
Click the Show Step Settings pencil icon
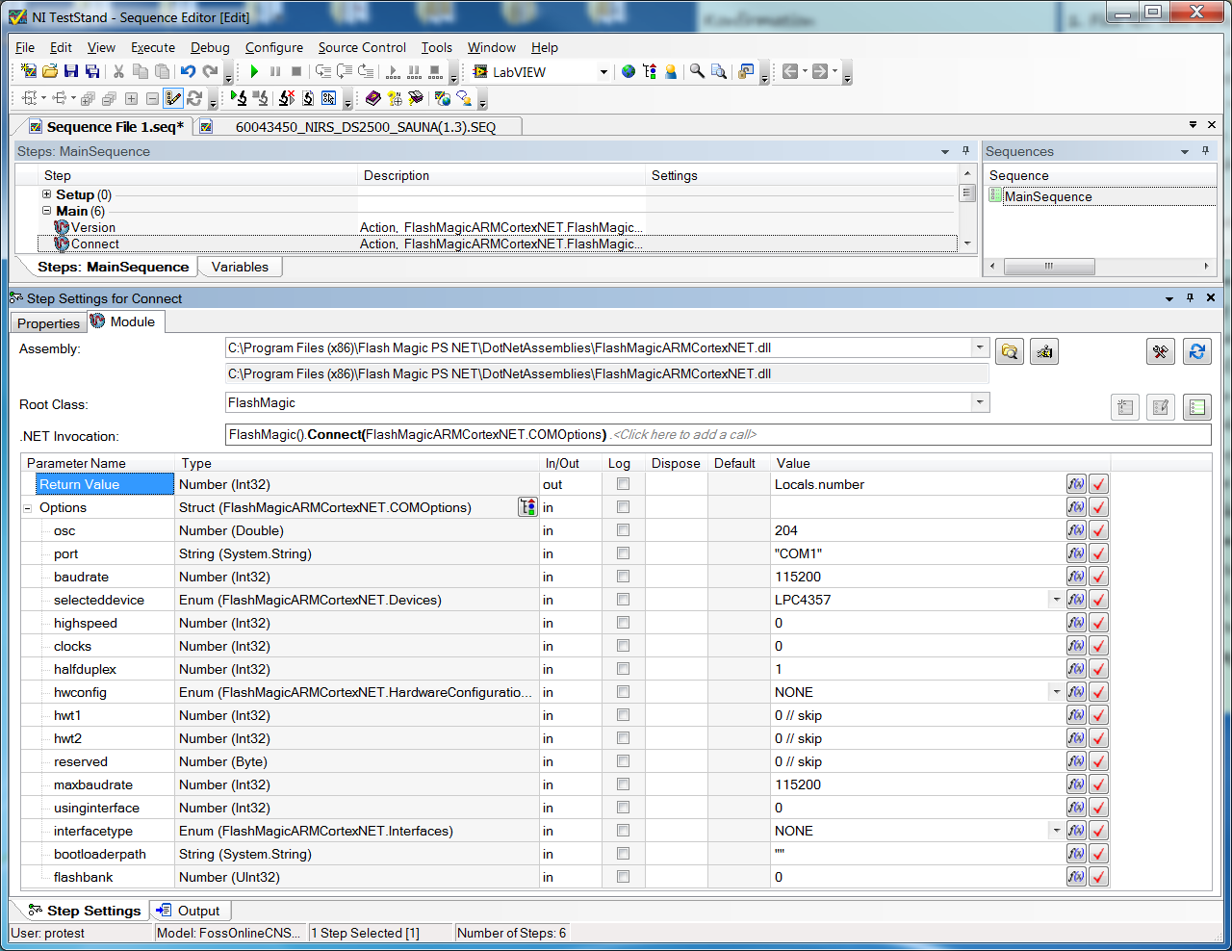coord(173,98)
